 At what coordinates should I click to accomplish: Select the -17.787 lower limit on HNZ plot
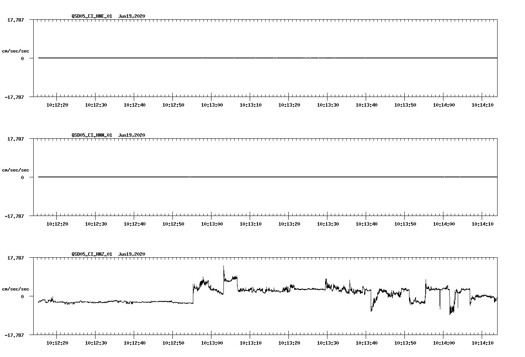(14, 335)
